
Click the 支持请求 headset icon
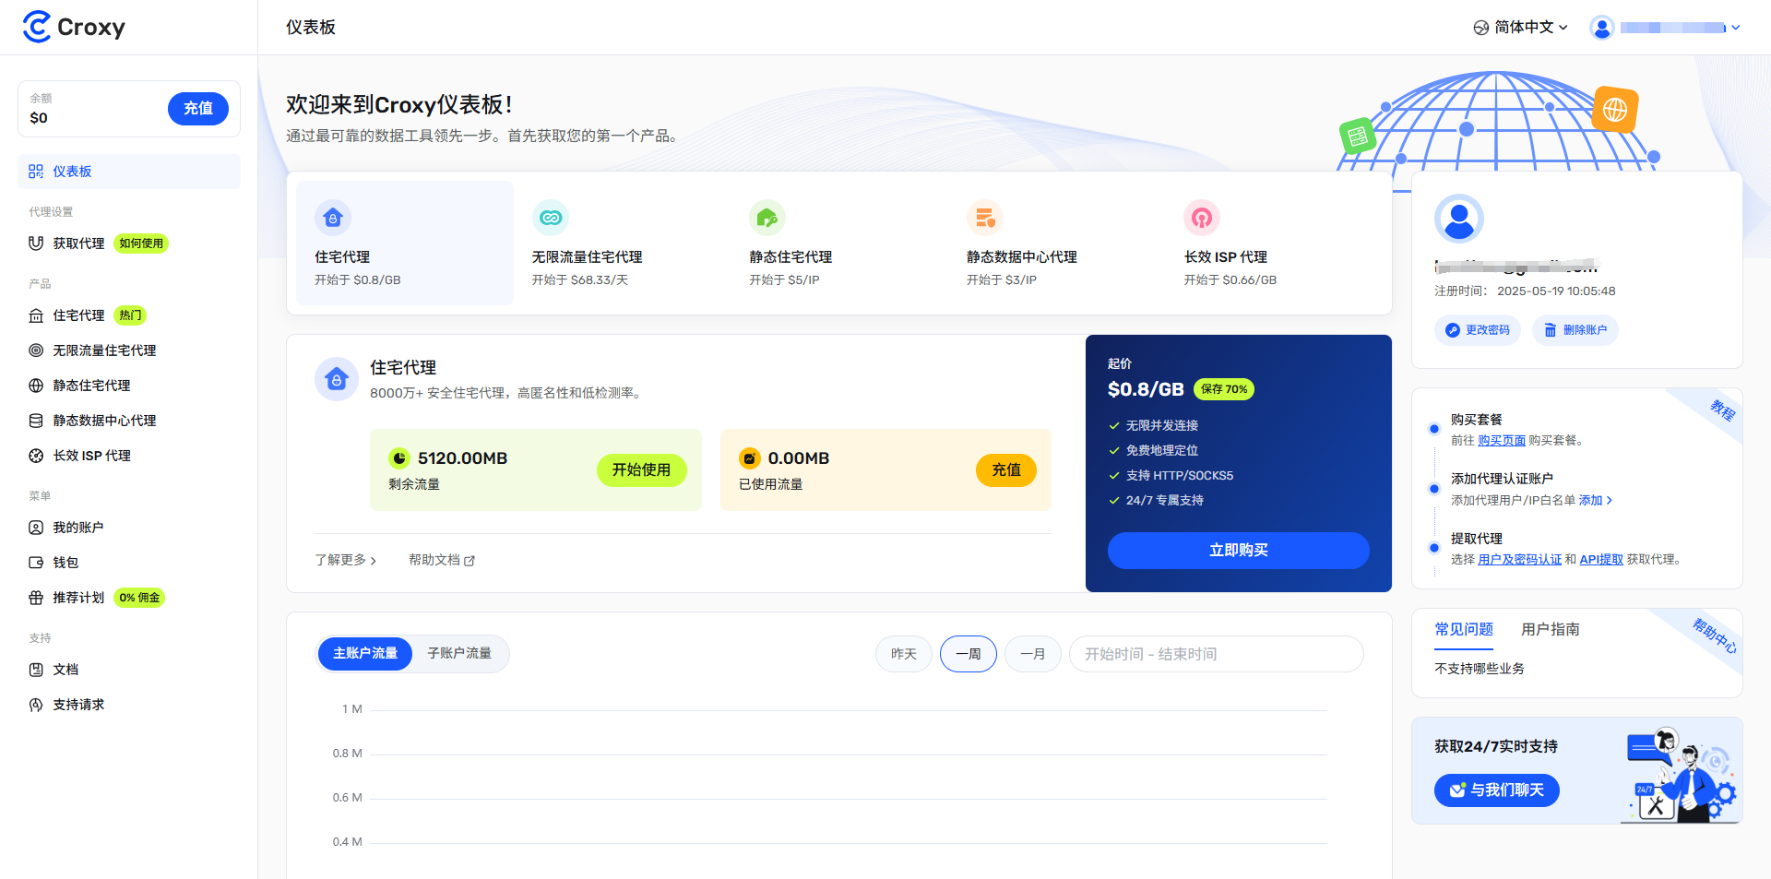(x=36, y=705)
